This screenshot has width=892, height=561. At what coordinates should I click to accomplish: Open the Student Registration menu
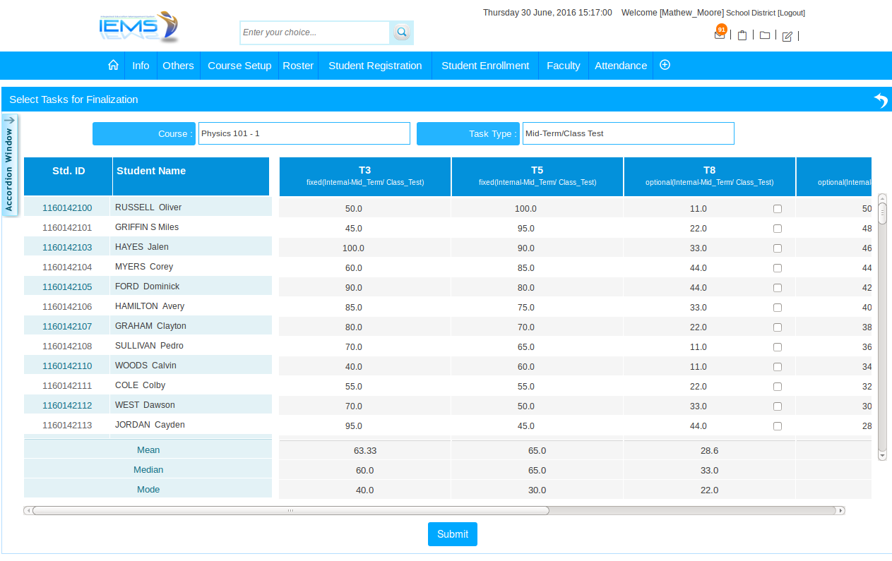click(375, 66)
